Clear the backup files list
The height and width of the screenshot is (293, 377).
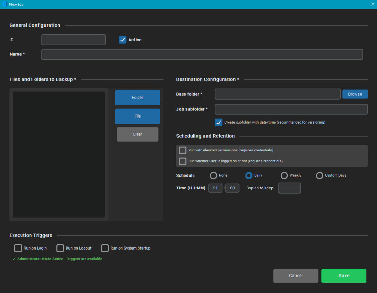(137, 134)
